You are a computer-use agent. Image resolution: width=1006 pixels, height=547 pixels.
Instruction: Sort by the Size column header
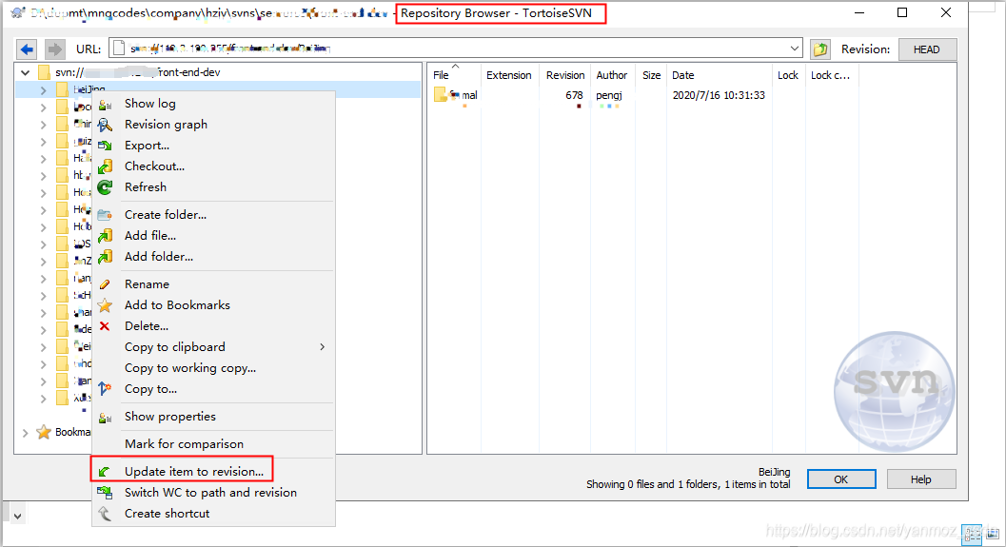(651, 75)
